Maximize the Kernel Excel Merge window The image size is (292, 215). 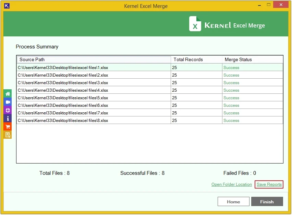(269, 4)
